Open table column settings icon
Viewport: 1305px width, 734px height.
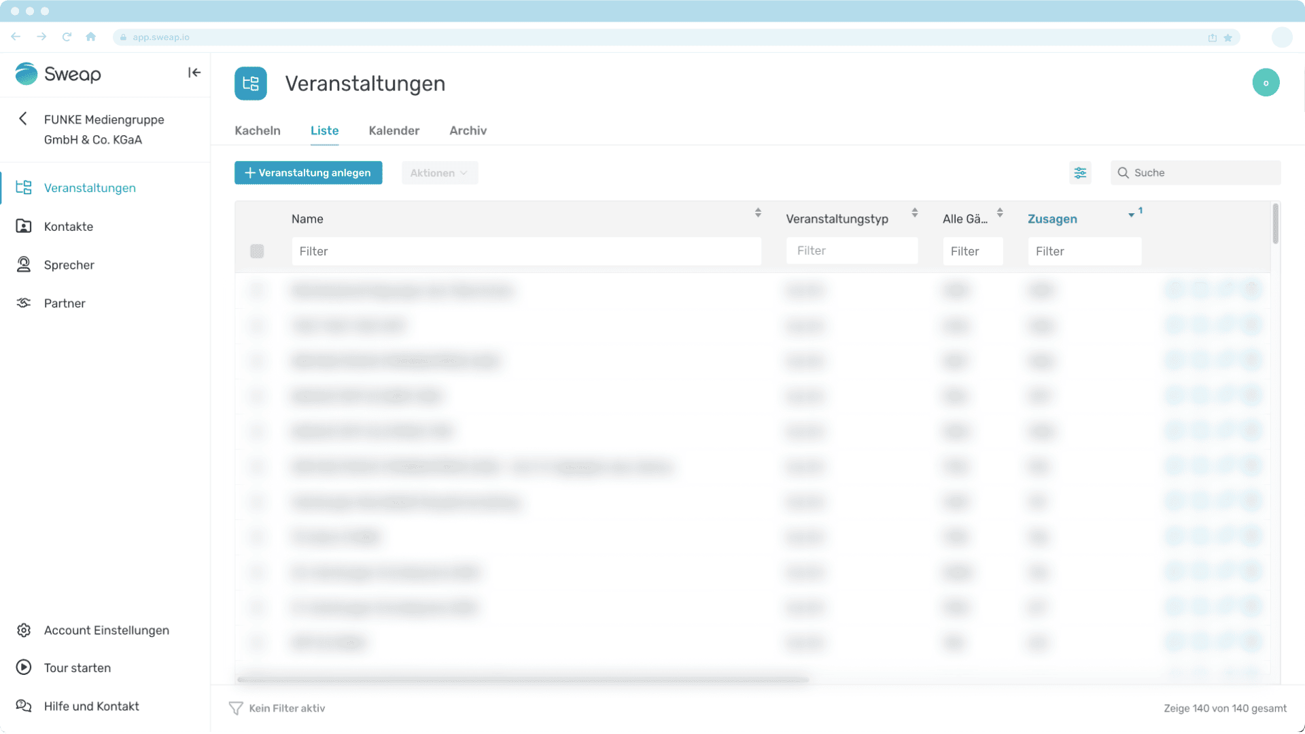1080,173
